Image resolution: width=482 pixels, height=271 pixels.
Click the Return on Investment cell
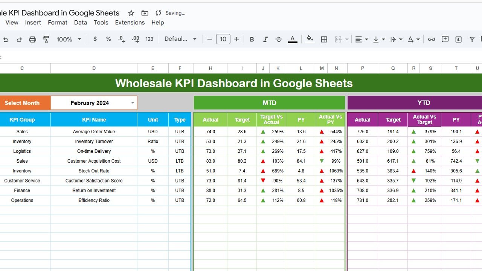point(94,190)
